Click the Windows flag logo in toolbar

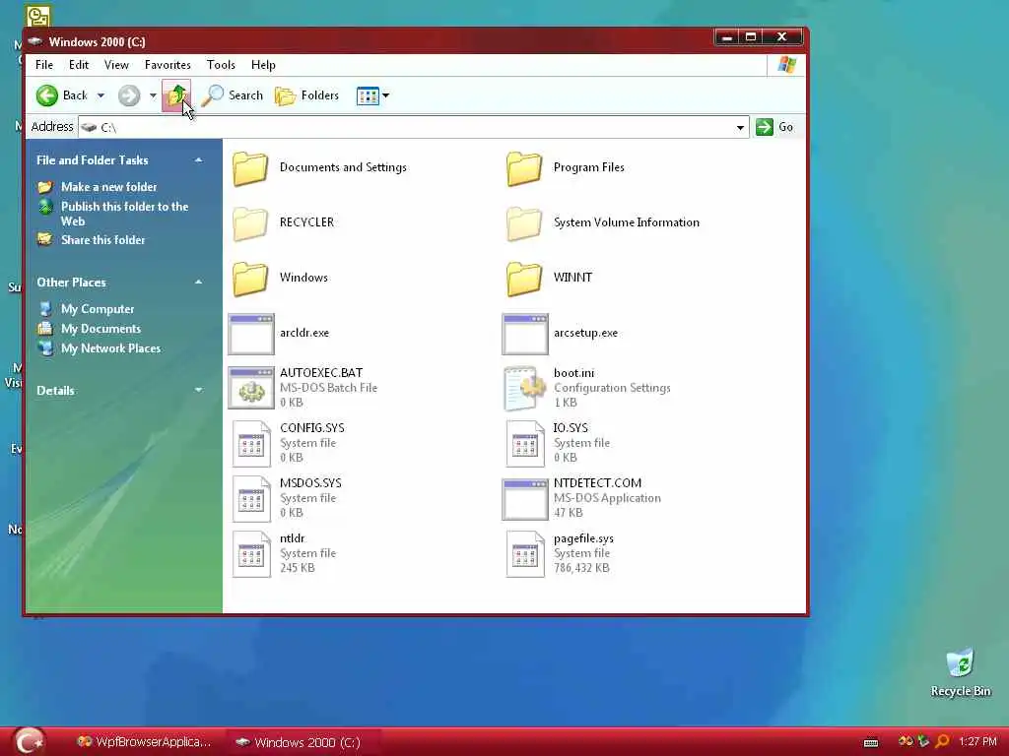(x=786, y=65)
